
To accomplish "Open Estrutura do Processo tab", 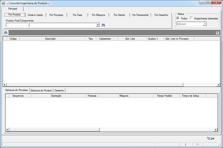I will click(17, 90).
